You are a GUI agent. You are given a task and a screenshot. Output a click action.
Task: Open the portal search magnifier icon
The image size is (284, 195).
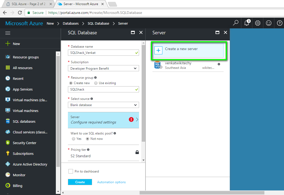235,23
